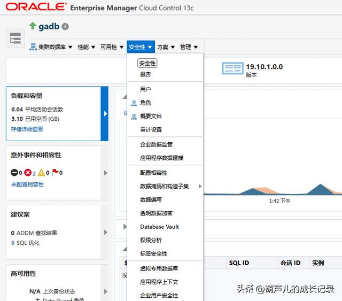Open the 方案 menu
The image size is (342, 301).
(166, 47)
